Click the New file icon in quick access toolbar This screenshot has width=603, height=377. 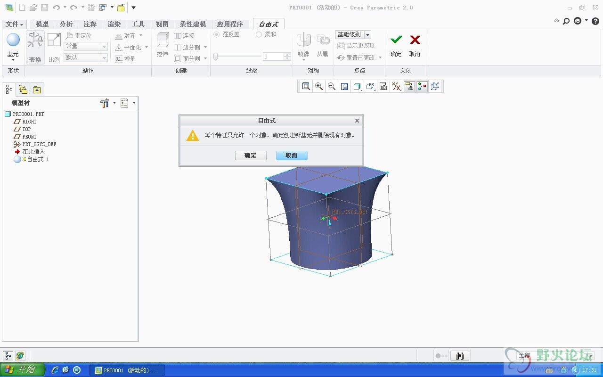22,8
